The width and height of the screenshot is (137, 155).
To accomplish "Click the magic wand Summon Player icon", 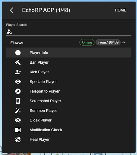I will point(18,111).
